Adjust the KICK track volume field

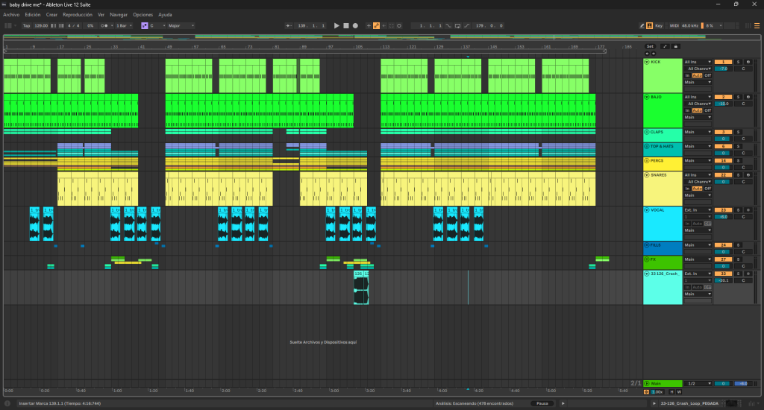[x=723, y=69]
